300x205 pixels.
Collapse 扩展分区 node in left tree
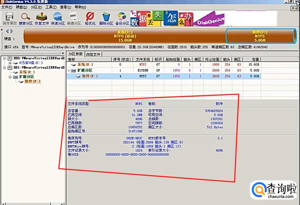(10, 77)
